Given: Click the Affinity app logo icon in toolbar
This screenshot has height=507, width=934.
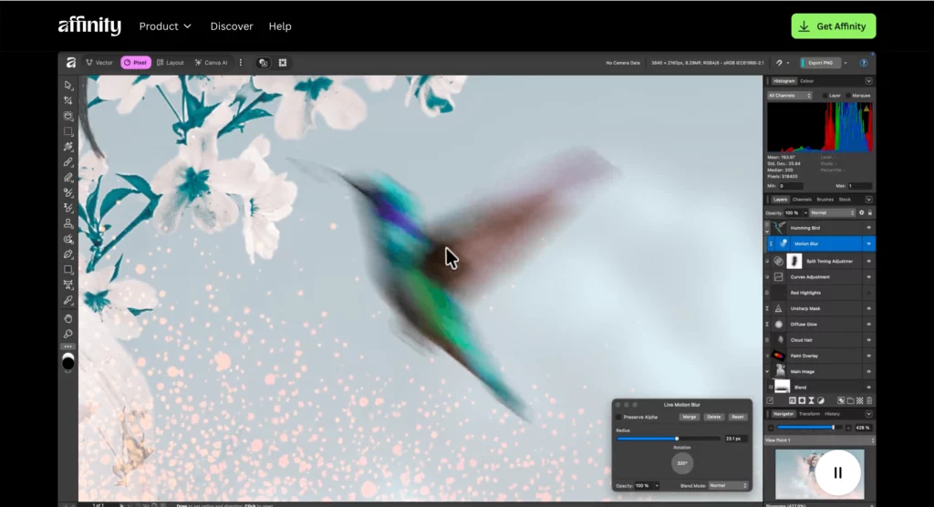Looking at the screenshot, I should coord(71,63).
